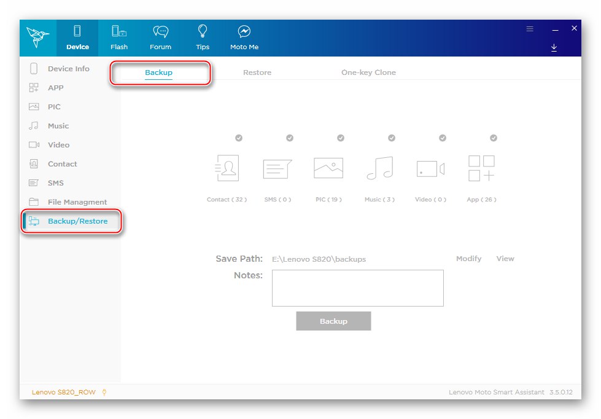Select SMS in the sidebar
The image size is (601, 419).
click(70, 183)
